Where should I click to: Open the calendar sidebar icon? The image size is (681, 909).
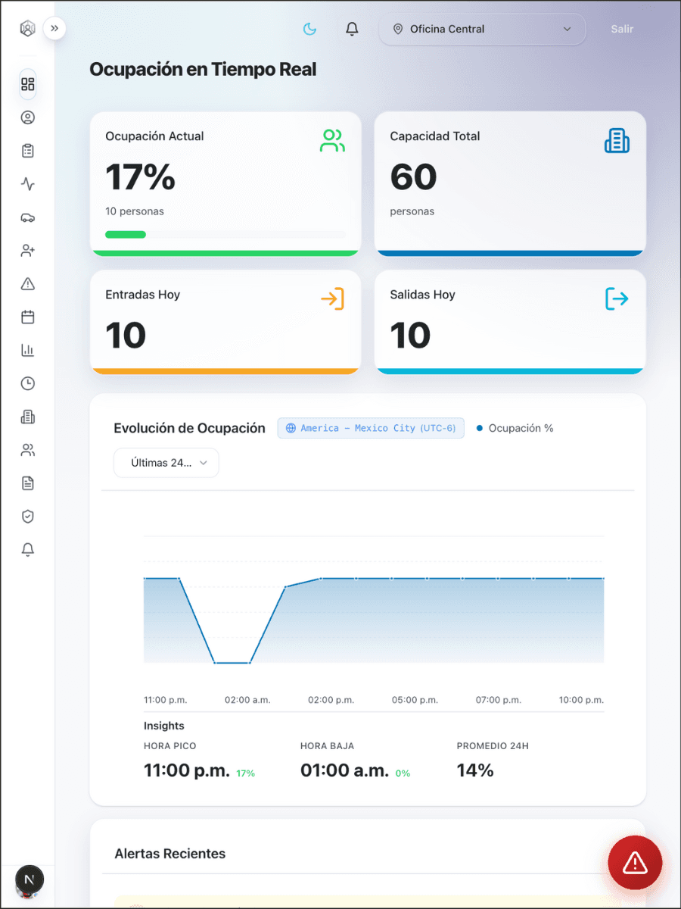[28, 317]
